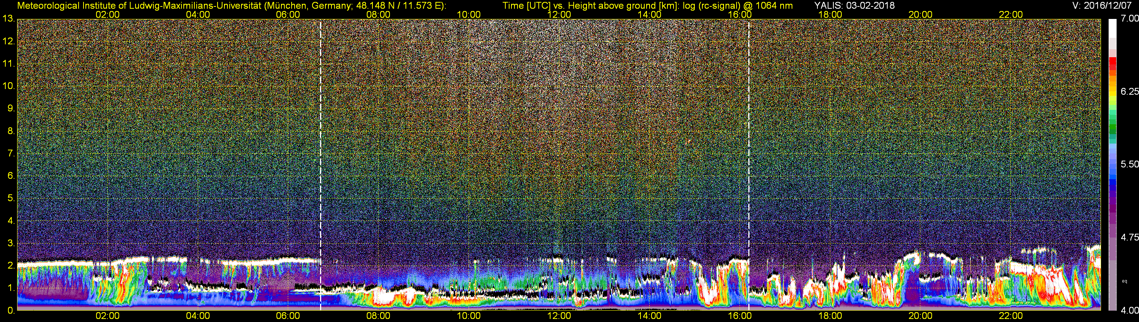Click '06:00' on the top time axis

288,14
